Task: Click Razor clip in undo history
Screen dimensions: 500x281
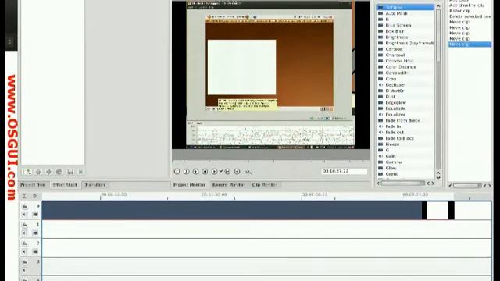Action: click(459, 11)
